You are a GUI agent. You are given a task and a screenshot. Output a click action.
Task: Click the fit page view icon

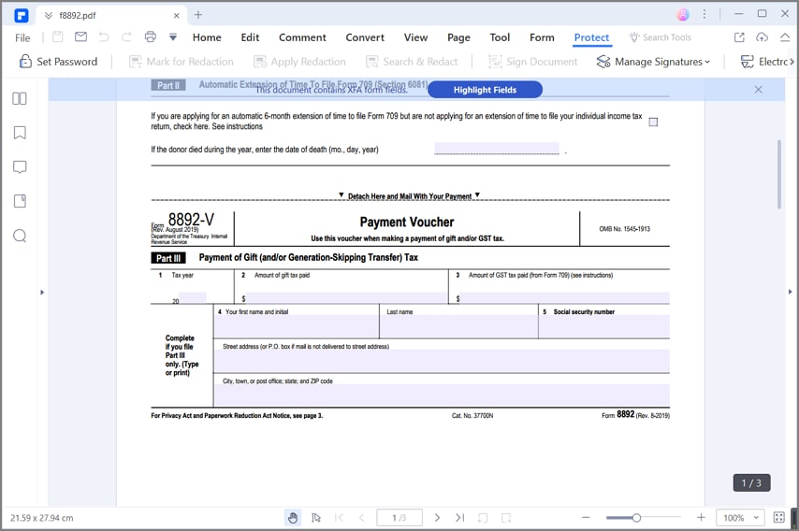pos(779,518)
